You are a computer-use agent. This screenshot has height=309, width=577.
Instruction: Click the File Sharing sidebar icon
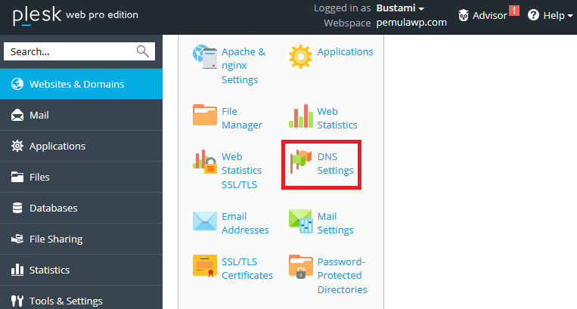pos(17,239)
